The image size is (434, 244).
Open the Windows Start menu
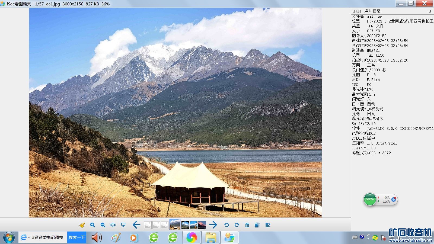tap(9, 238)
